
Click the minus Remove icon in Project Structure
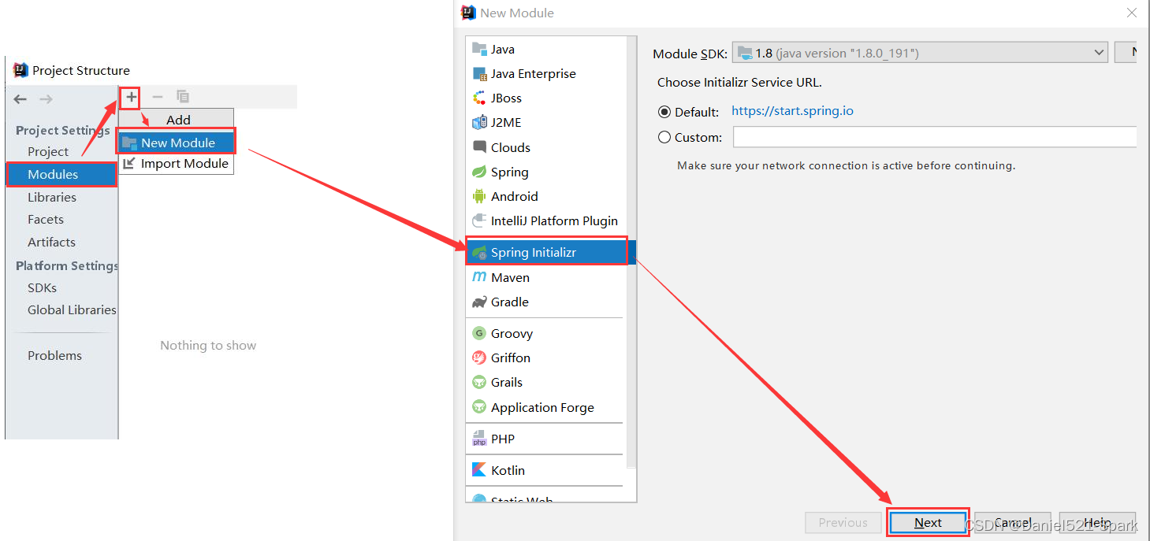[158, 97]
